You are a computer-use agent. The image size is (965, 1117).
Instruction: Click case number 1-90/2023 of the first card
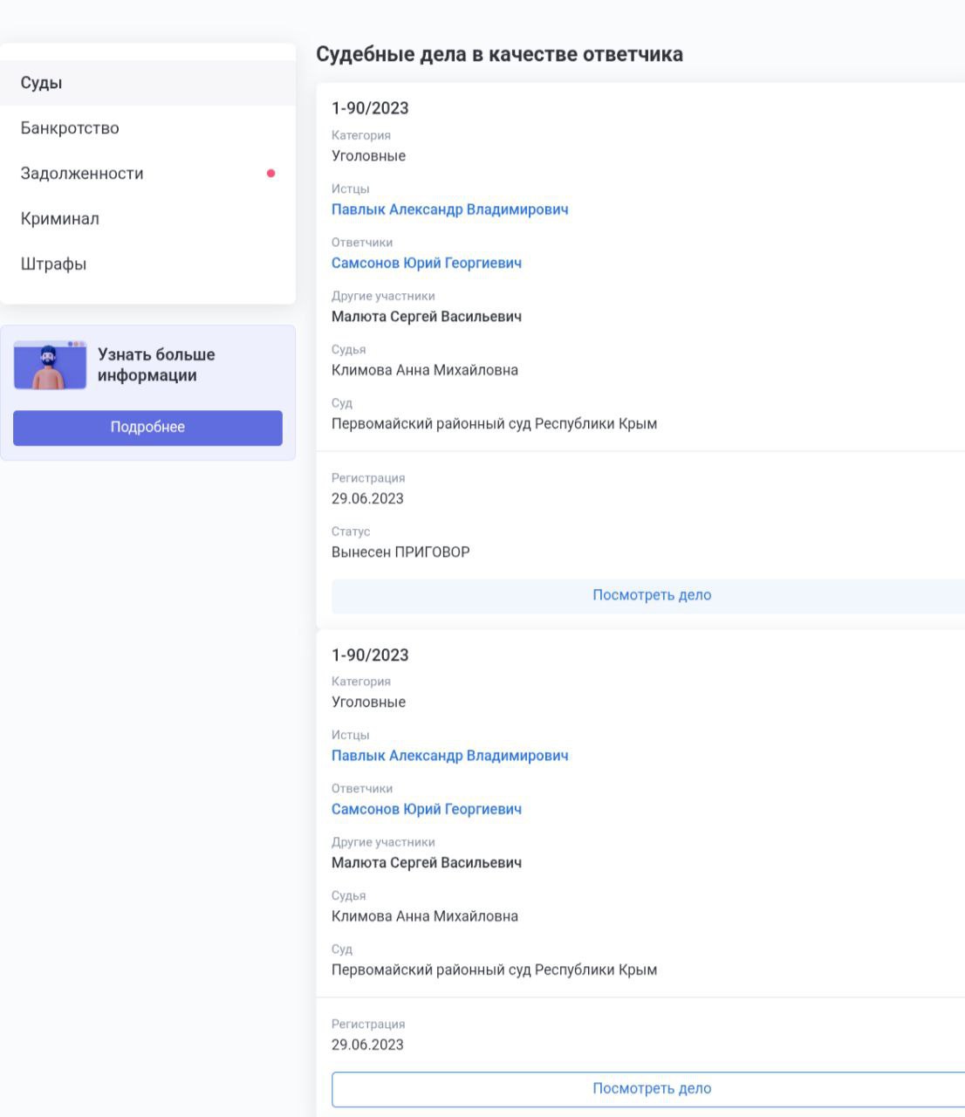click(370, 108)
